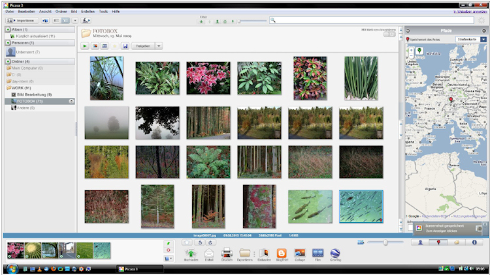Toggle the places pin panel button
Image resolution: width=490 pixels, height=275 pixels.
pyautogui.click(x=437, y=242)
